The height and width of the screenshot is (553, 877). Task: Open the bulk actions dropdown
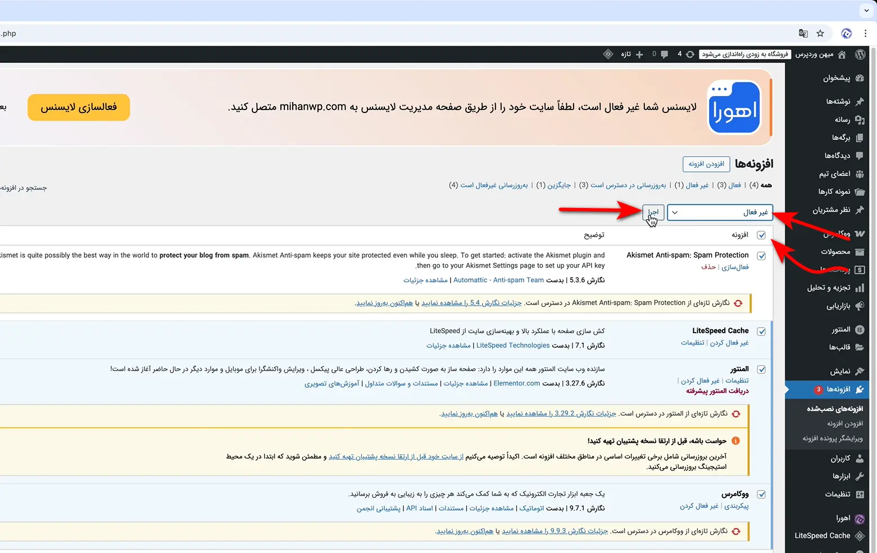(x=721, y=212)
